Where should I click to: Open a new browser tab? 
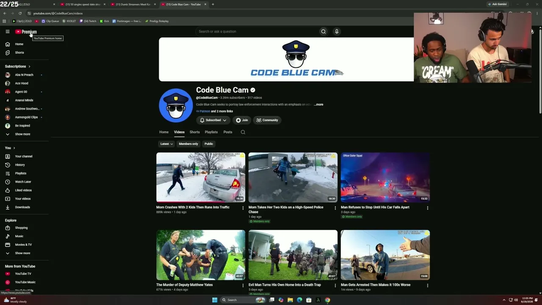click(213, 4)
